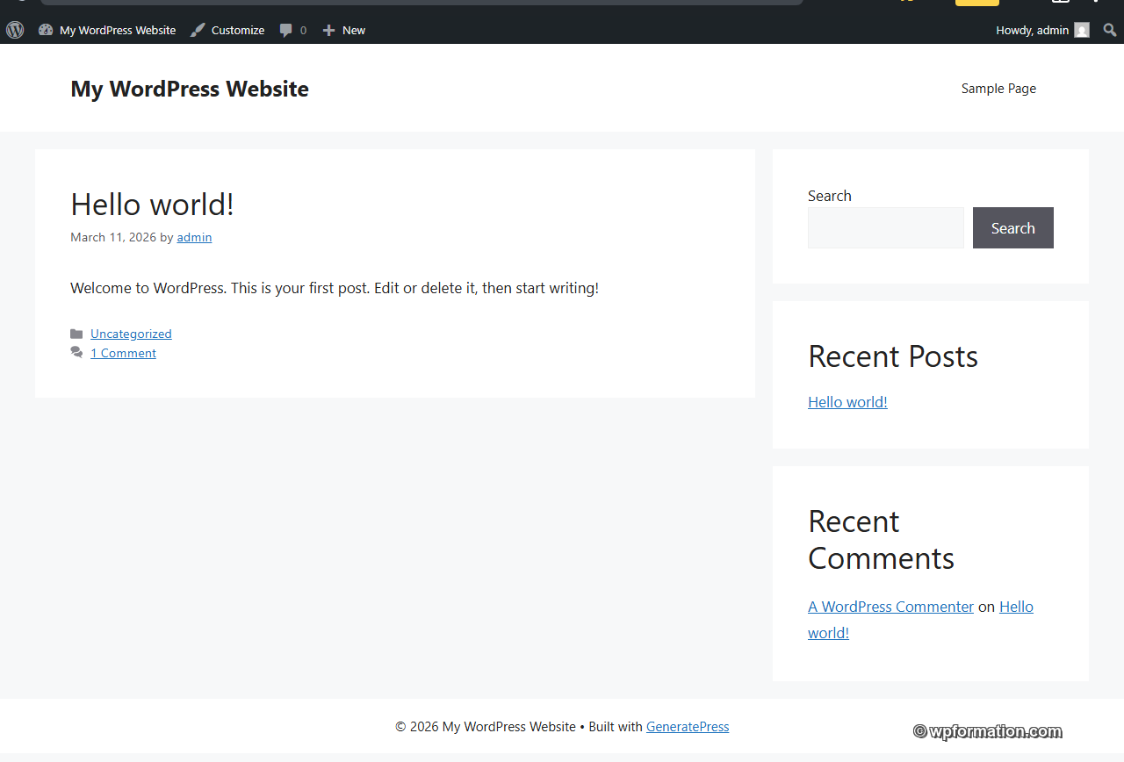Click the admin avatar in admin bar
Viewport: 1124px width, 762px height.
click(1082, 30)
